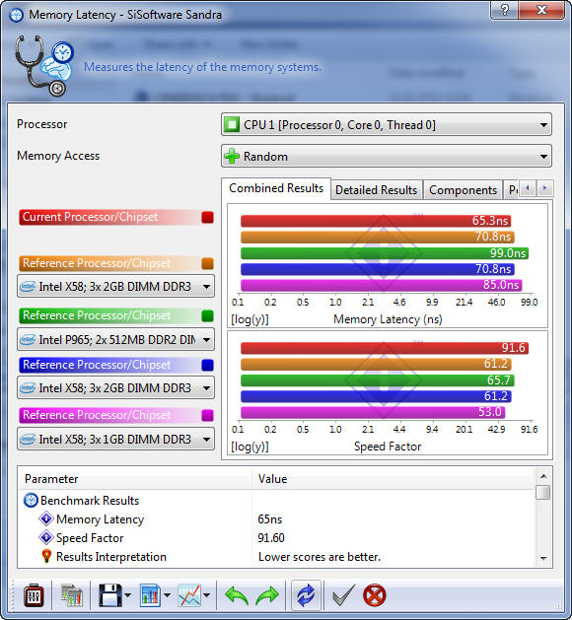The width and height of the screenshot is (572, 620).
Task: Select the Benchmark Results row
Action: pos(277,501)
